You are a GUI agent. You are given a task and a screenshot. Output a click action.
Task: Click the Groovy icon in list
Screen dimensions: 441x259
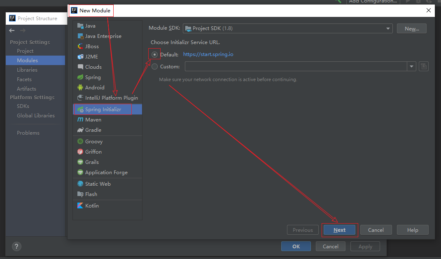pyautogui.click(x=81, y=142)
